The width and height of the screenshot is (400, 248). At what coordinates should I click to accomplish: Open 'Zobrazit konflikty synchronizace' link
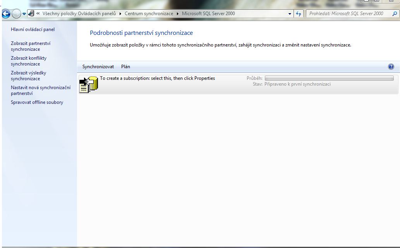click(29, 61)
